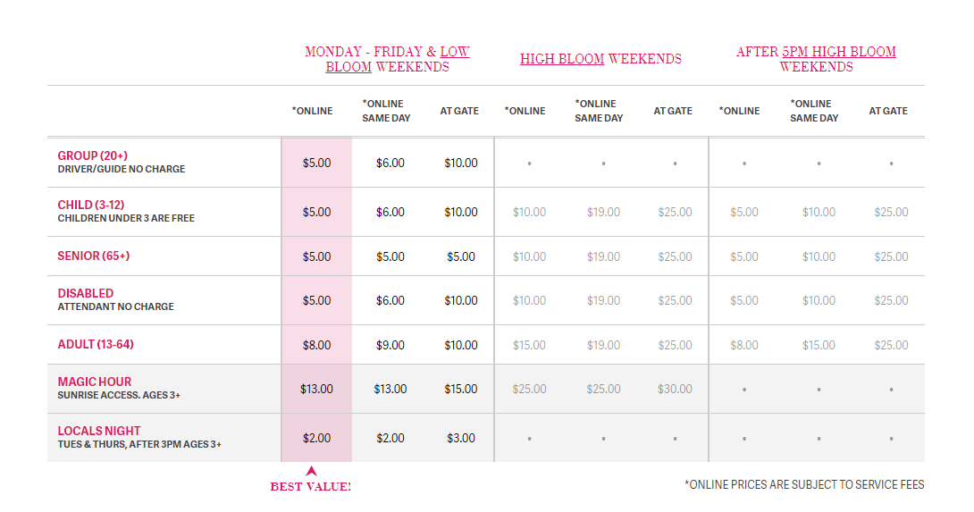Click the DISABLED row label
Screen dimensions: 974x512
(85, 293)
